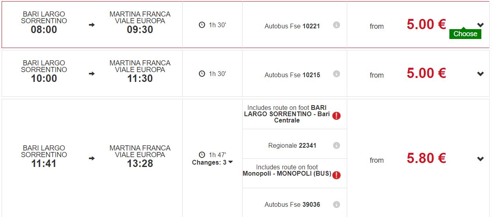Open the Changes: 3 dropdown
This screenshot has width=492, height=217.
coord(212,162)
